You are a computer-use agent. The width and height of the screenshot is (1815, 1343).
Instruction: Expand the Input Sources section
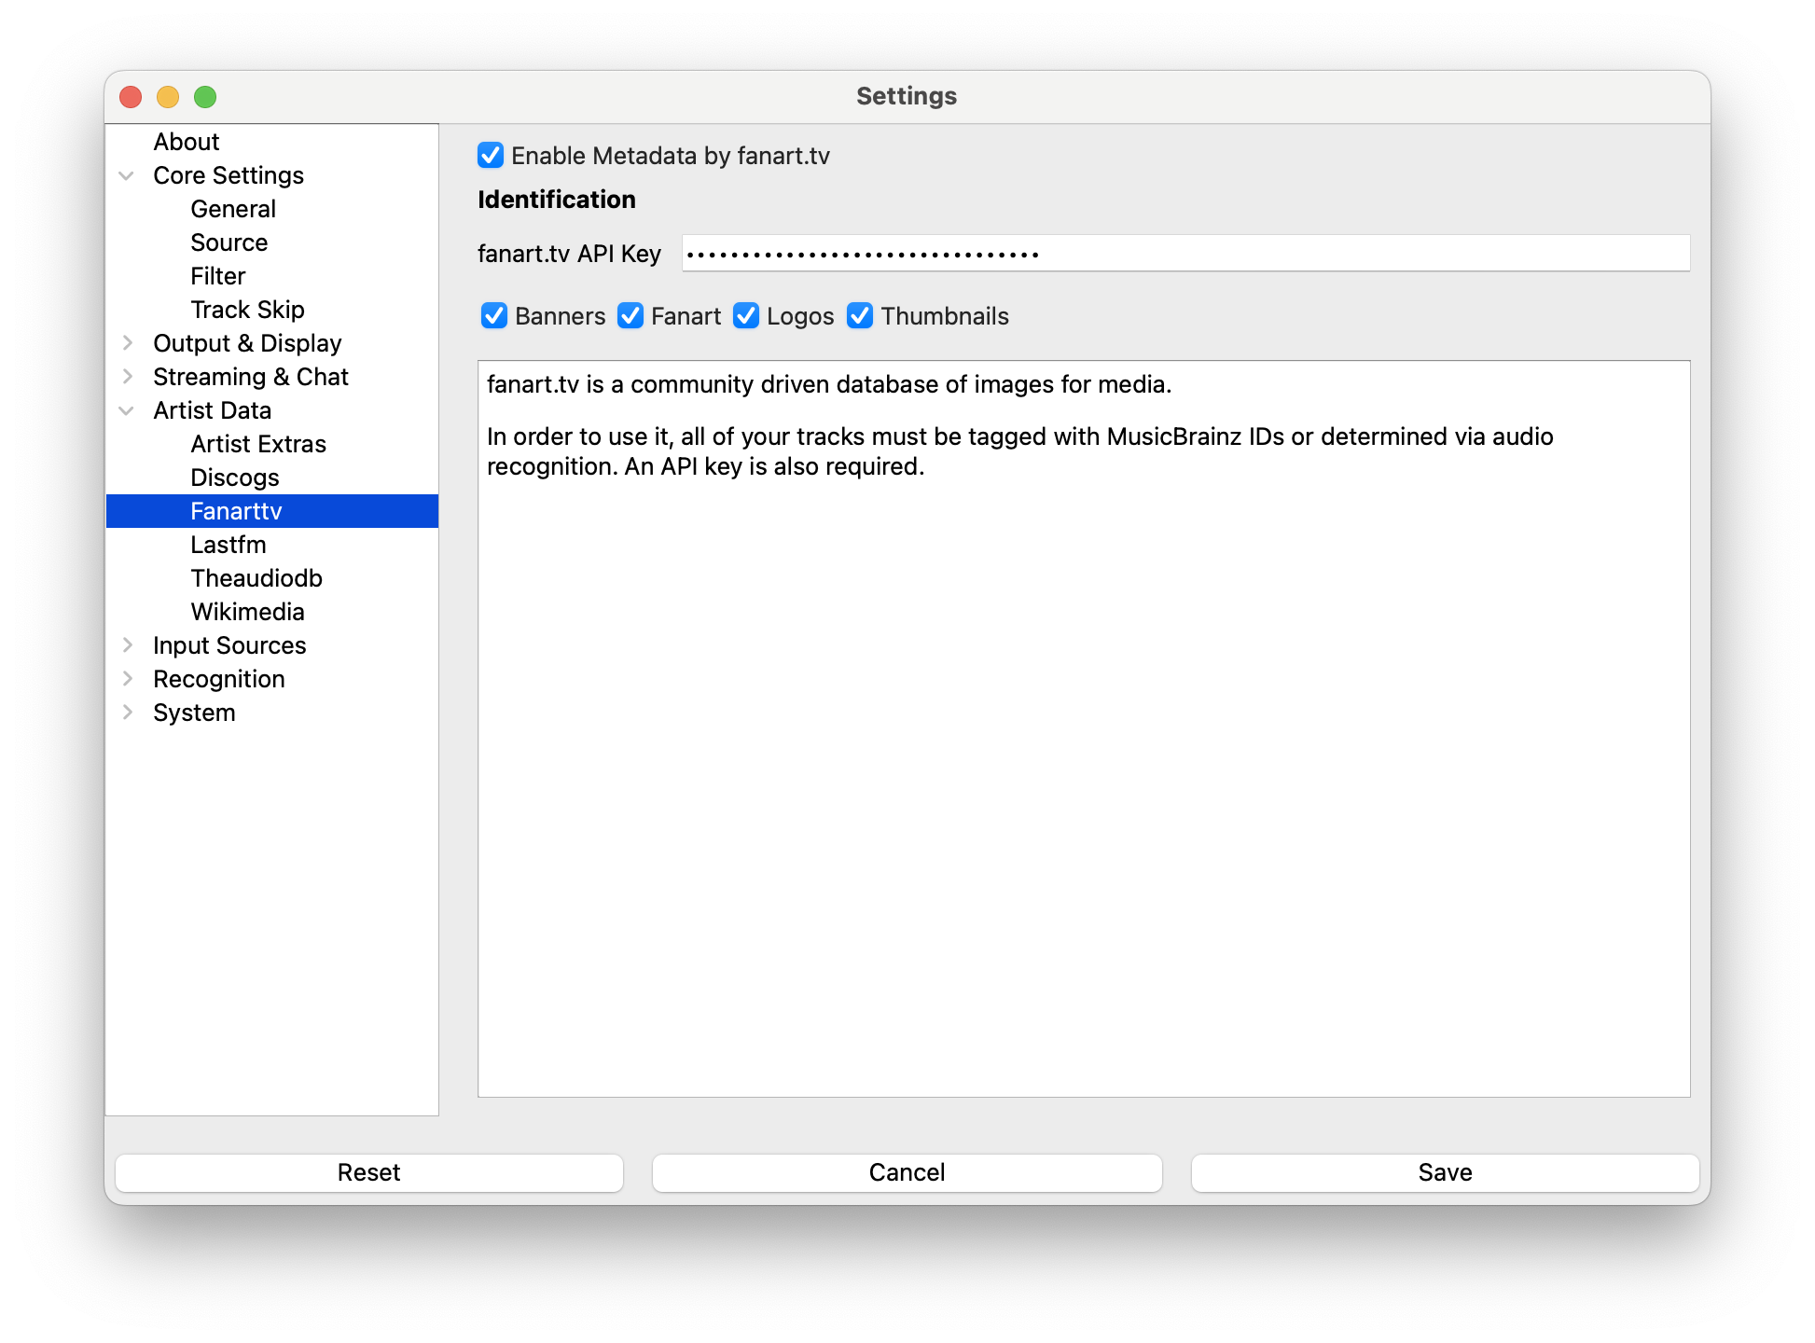tap(127, 645)
